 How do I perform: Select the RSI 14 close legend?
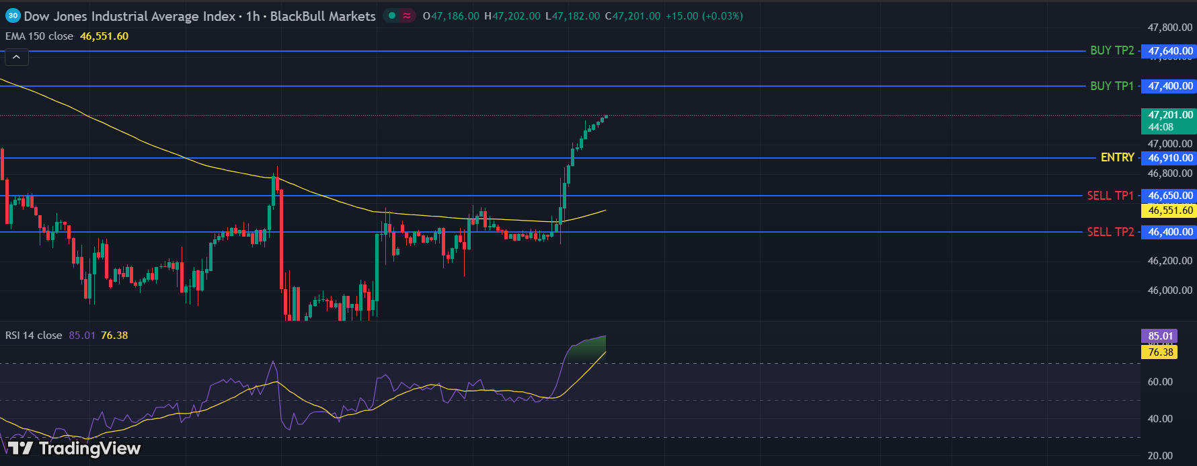tap(34, 336)
